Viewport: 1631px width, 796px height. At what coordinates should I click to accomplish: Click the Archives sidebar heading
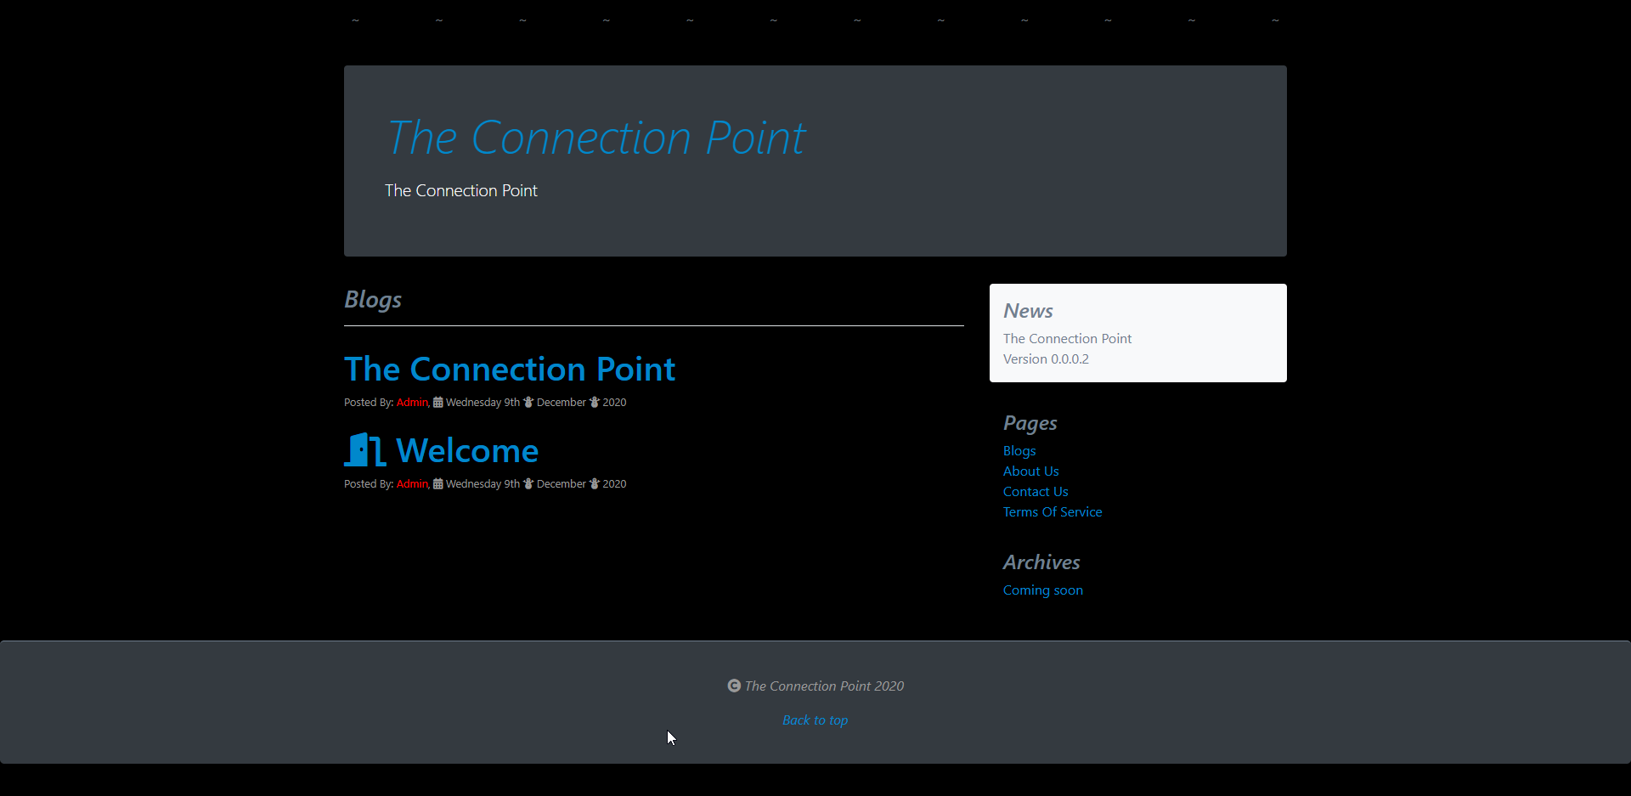click(x=1041, y=562)
